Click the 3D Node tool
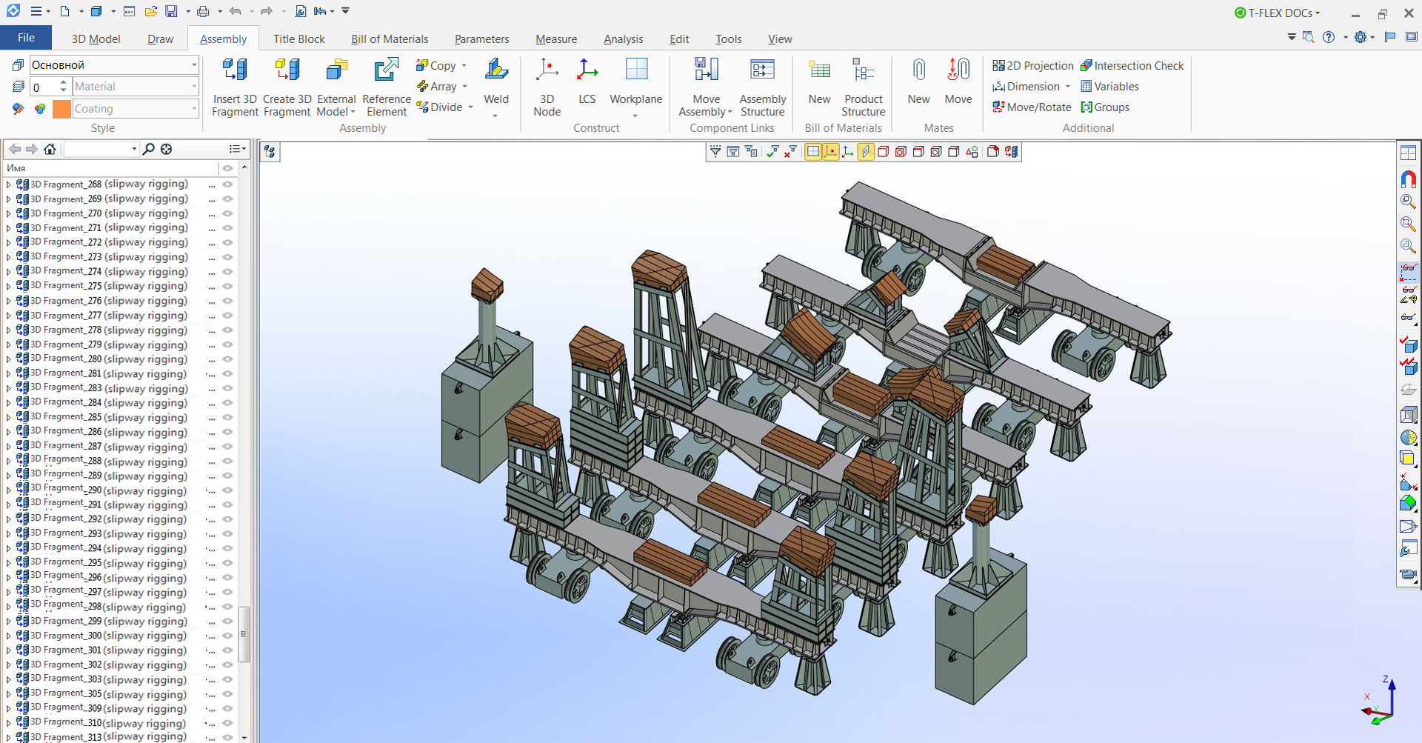 [x=547, y=87]
